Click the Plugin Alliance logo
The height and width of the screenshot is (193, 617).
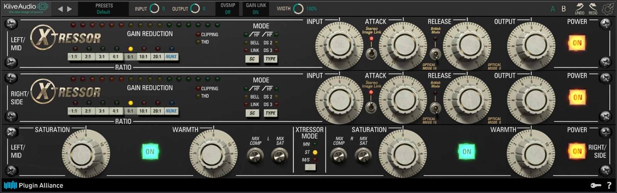34,185
